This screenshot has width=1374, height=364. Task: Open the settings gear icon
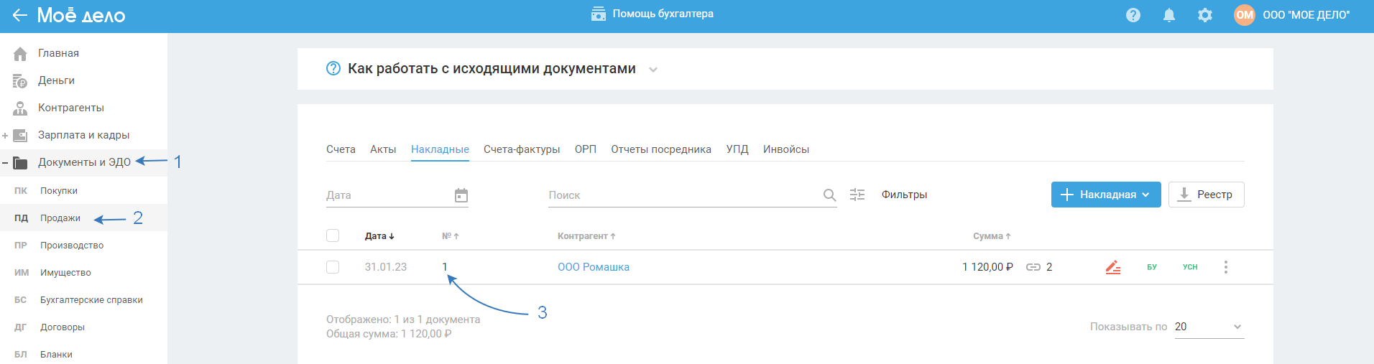click(1205, 15)
